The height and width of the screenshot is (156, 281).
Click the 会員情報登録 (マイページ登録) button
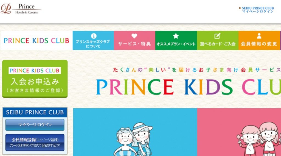click(35, 142)
